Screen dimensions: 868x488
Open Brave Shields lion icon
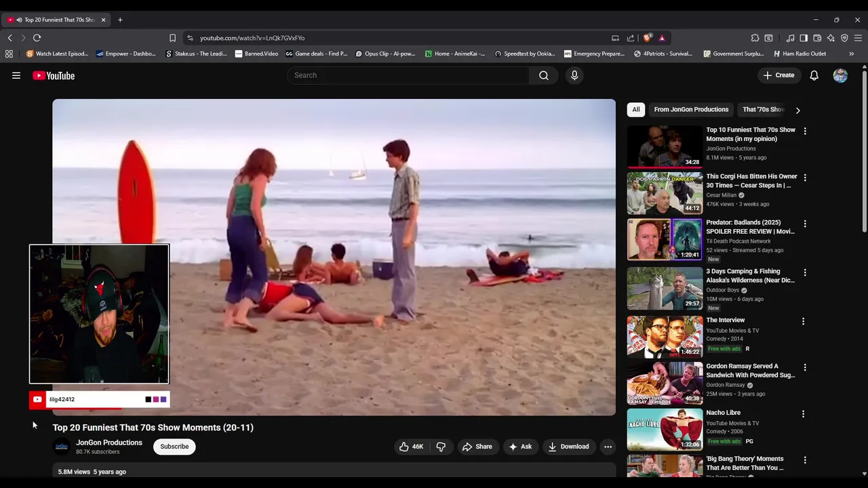tap(648, 38)
